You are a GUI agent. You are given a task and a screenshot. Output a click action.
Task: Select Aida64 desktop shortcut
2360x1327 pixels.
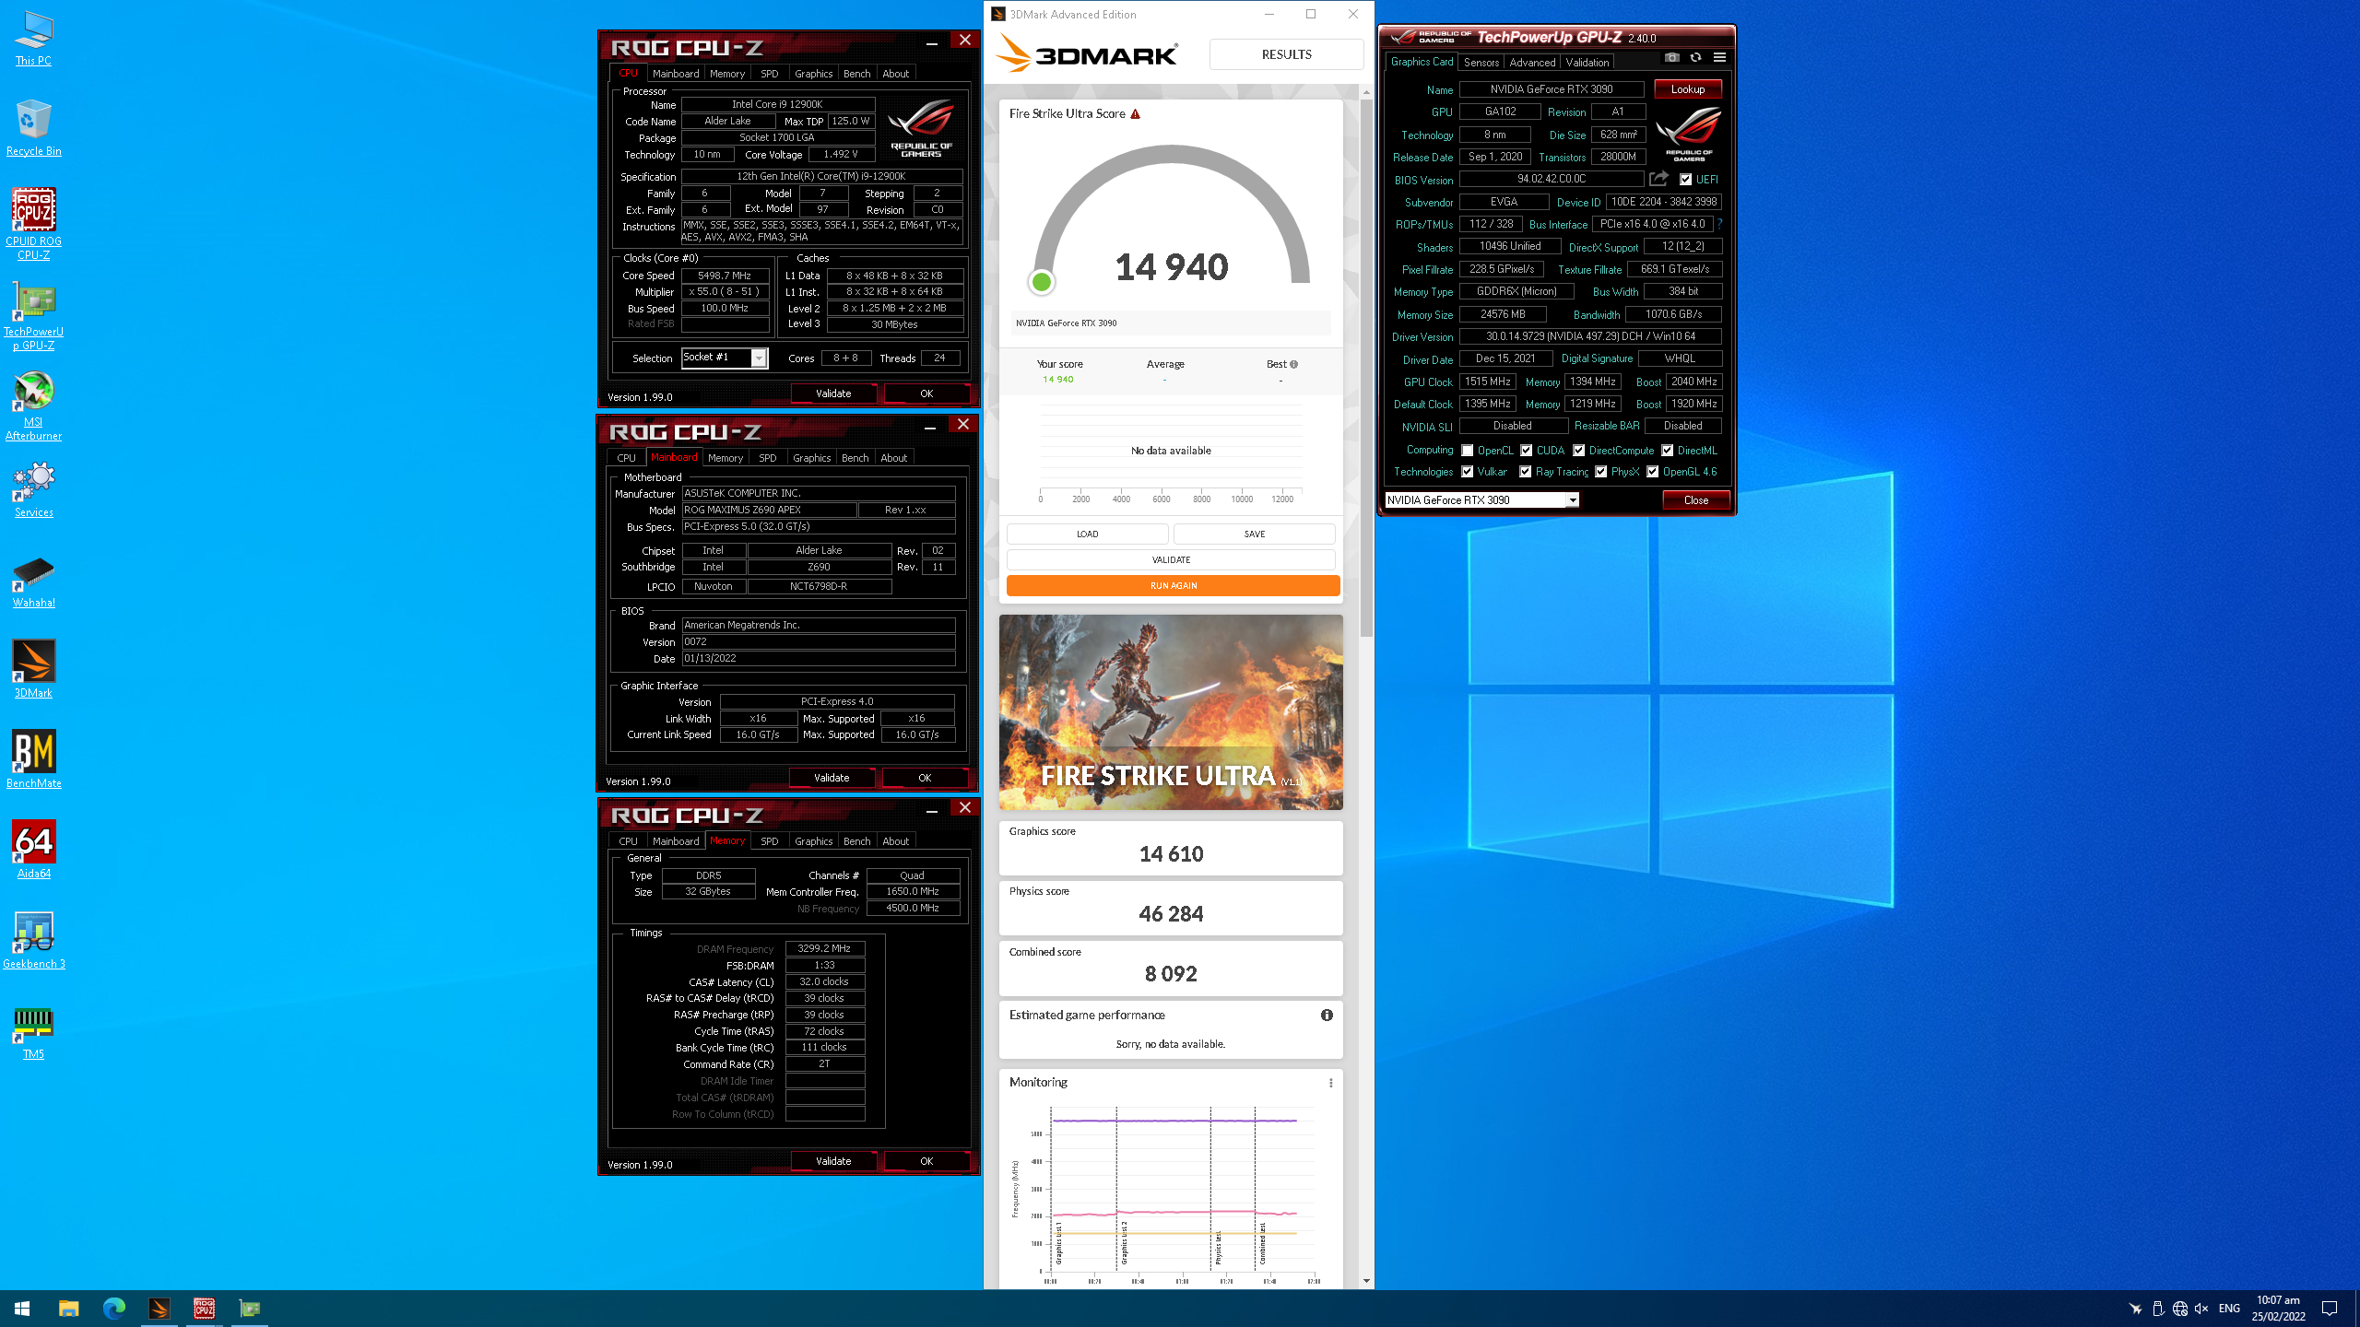[x=33, y=850]
